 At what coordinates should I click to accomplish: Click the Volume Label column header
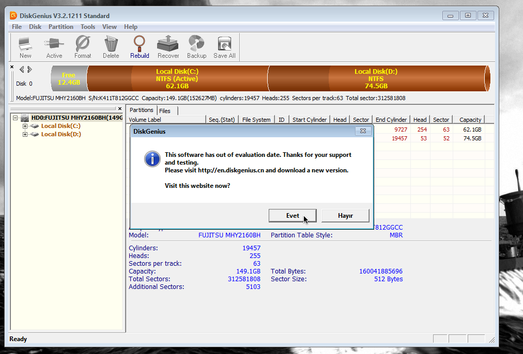tap(166, 120)
